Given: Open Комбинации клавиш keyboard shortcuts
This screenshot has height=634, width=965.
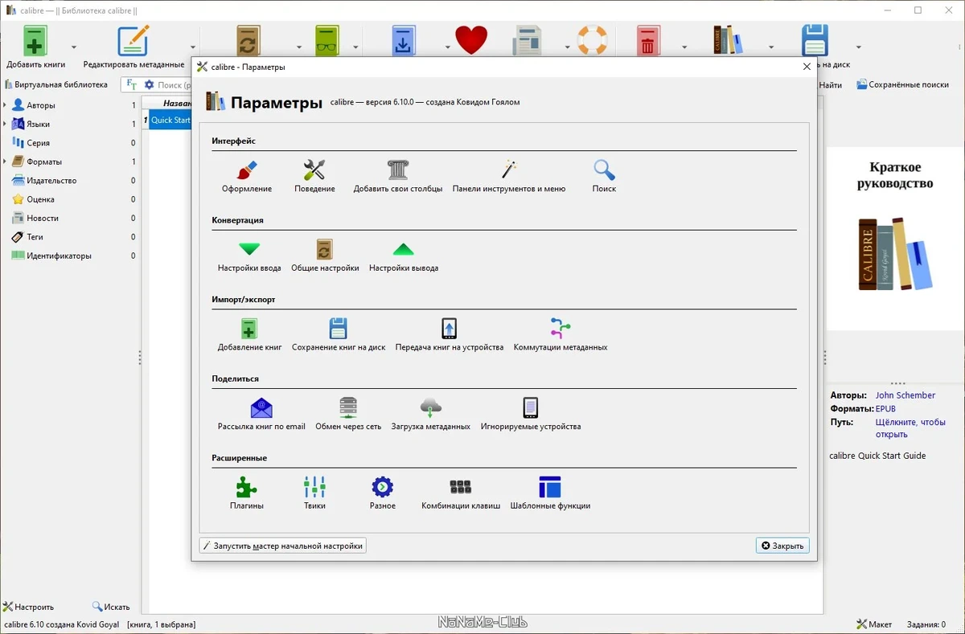Looking at the screenshot, I should pos(461,493).
